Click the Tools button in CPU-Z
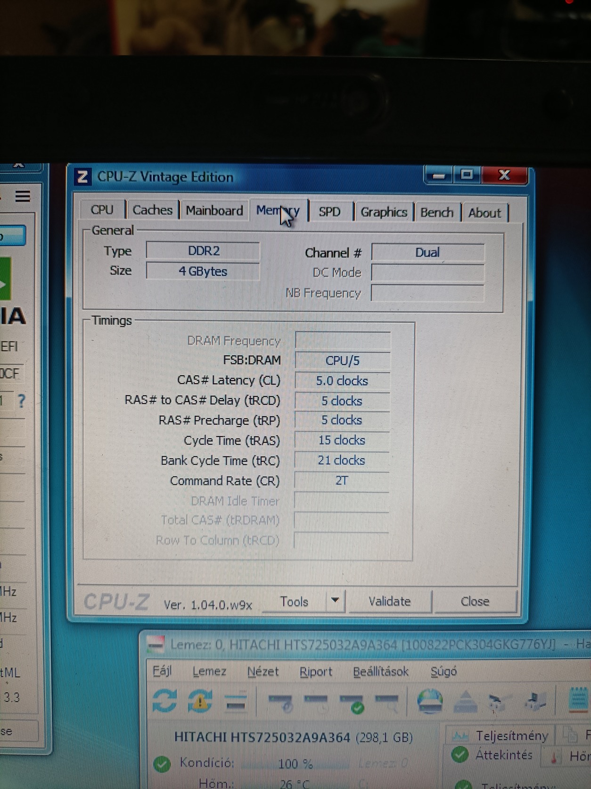This screenshot has height=789, width=591. (294, 602)
